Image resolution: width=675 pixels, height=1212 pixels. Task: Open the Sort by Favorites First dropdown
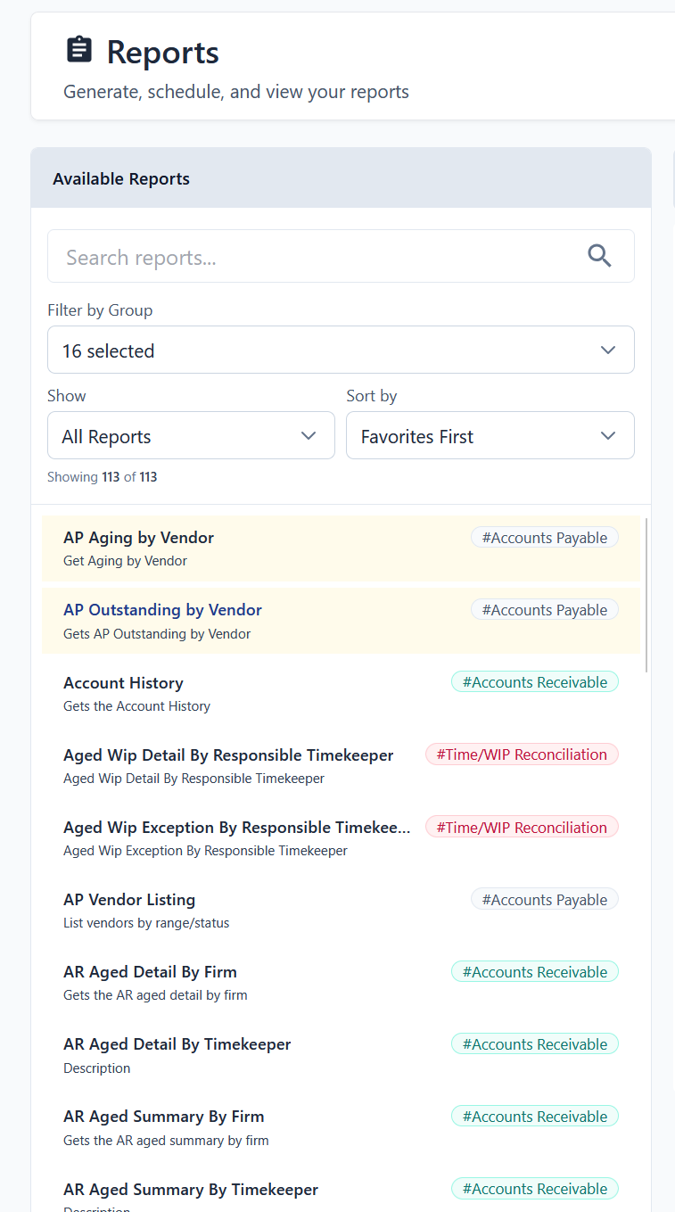490,435
